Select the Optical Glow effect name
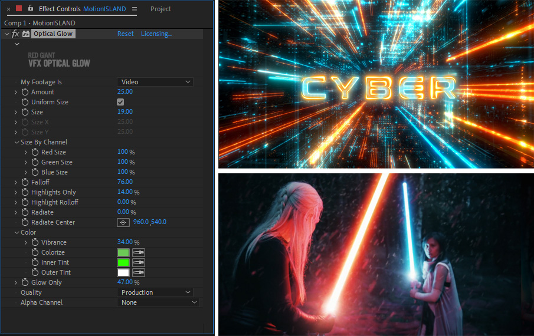 pyautogui.click(x=53, y=34)
